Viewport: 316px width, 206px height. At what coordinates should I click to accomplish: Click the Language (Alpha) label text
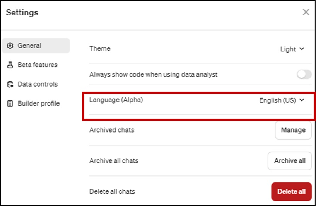pos(116,100)
